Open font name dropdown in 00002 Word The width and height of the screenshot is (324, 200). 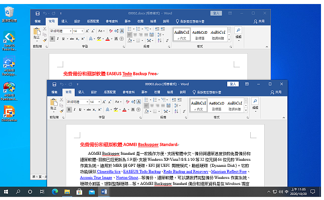click(x=71, y=31)
